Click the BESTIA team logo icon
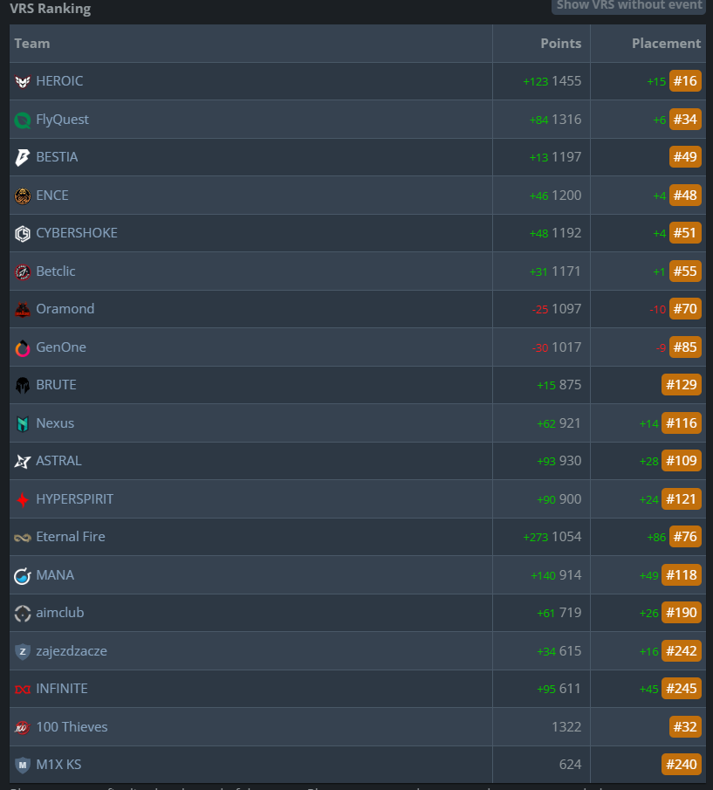Viewport: 713px width, 790px height. pos(23,157)
